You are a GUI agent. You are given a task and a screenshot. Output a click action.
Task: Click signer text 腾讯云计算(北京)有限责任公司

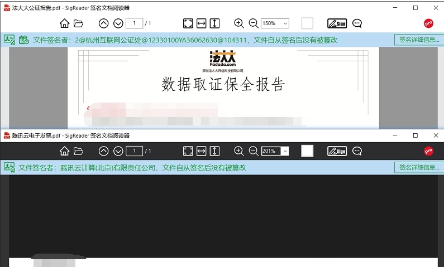coord(108,168)
